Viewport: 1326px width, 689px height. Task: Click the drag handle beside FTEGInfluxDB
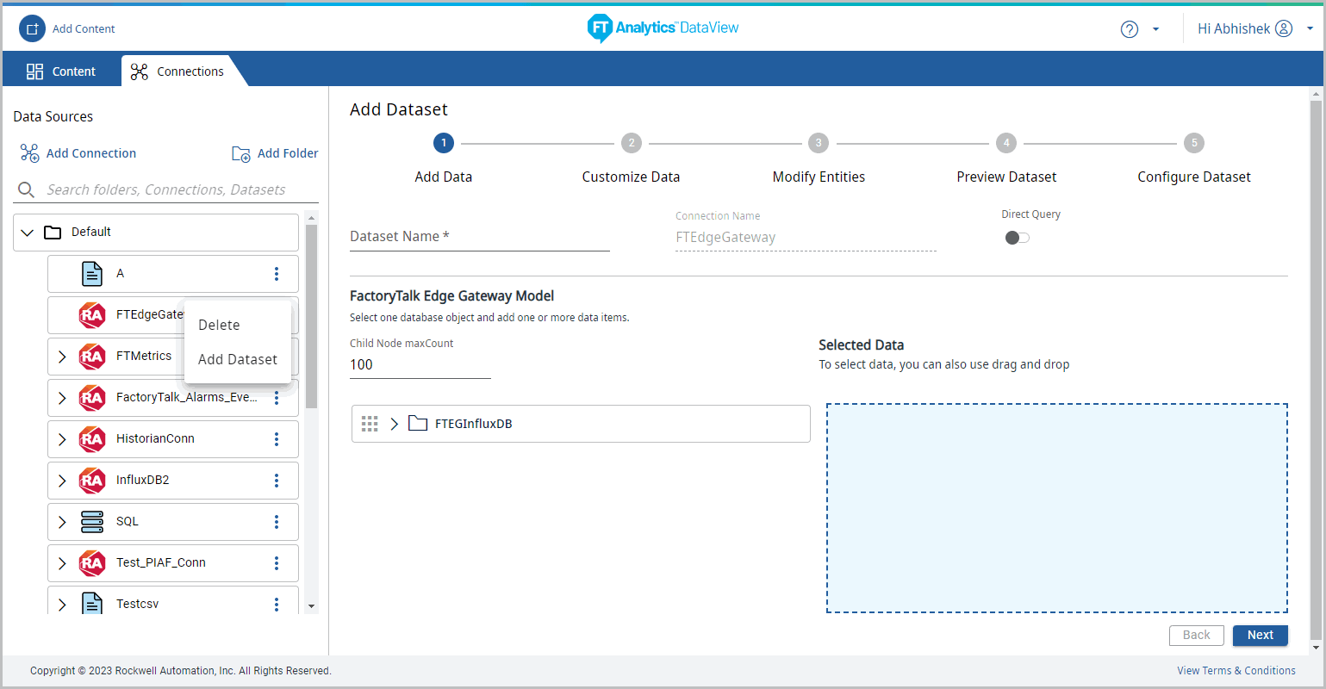coord(370,424)
